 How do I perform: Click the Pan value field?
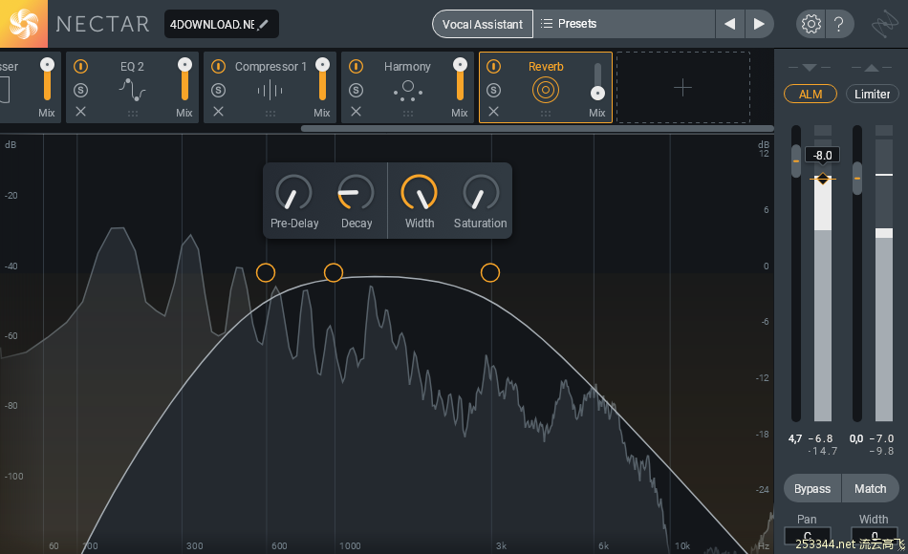(x=808, y=536)
